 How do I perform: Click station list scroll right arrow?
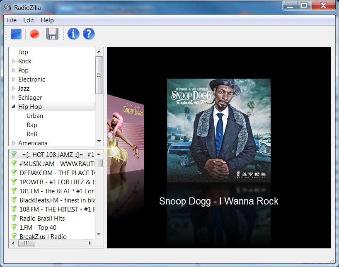pos(90,243)
